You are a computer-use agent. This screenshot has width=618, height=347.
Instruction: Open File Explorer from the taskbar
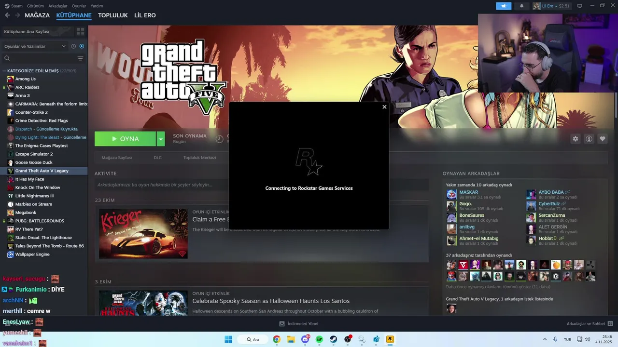point(291,339)
